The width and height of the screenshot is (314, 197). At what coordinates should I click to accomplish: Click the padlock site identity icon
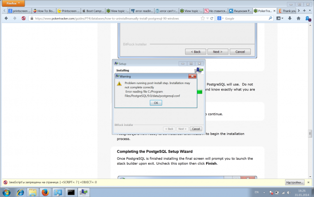tap(32, 18)
